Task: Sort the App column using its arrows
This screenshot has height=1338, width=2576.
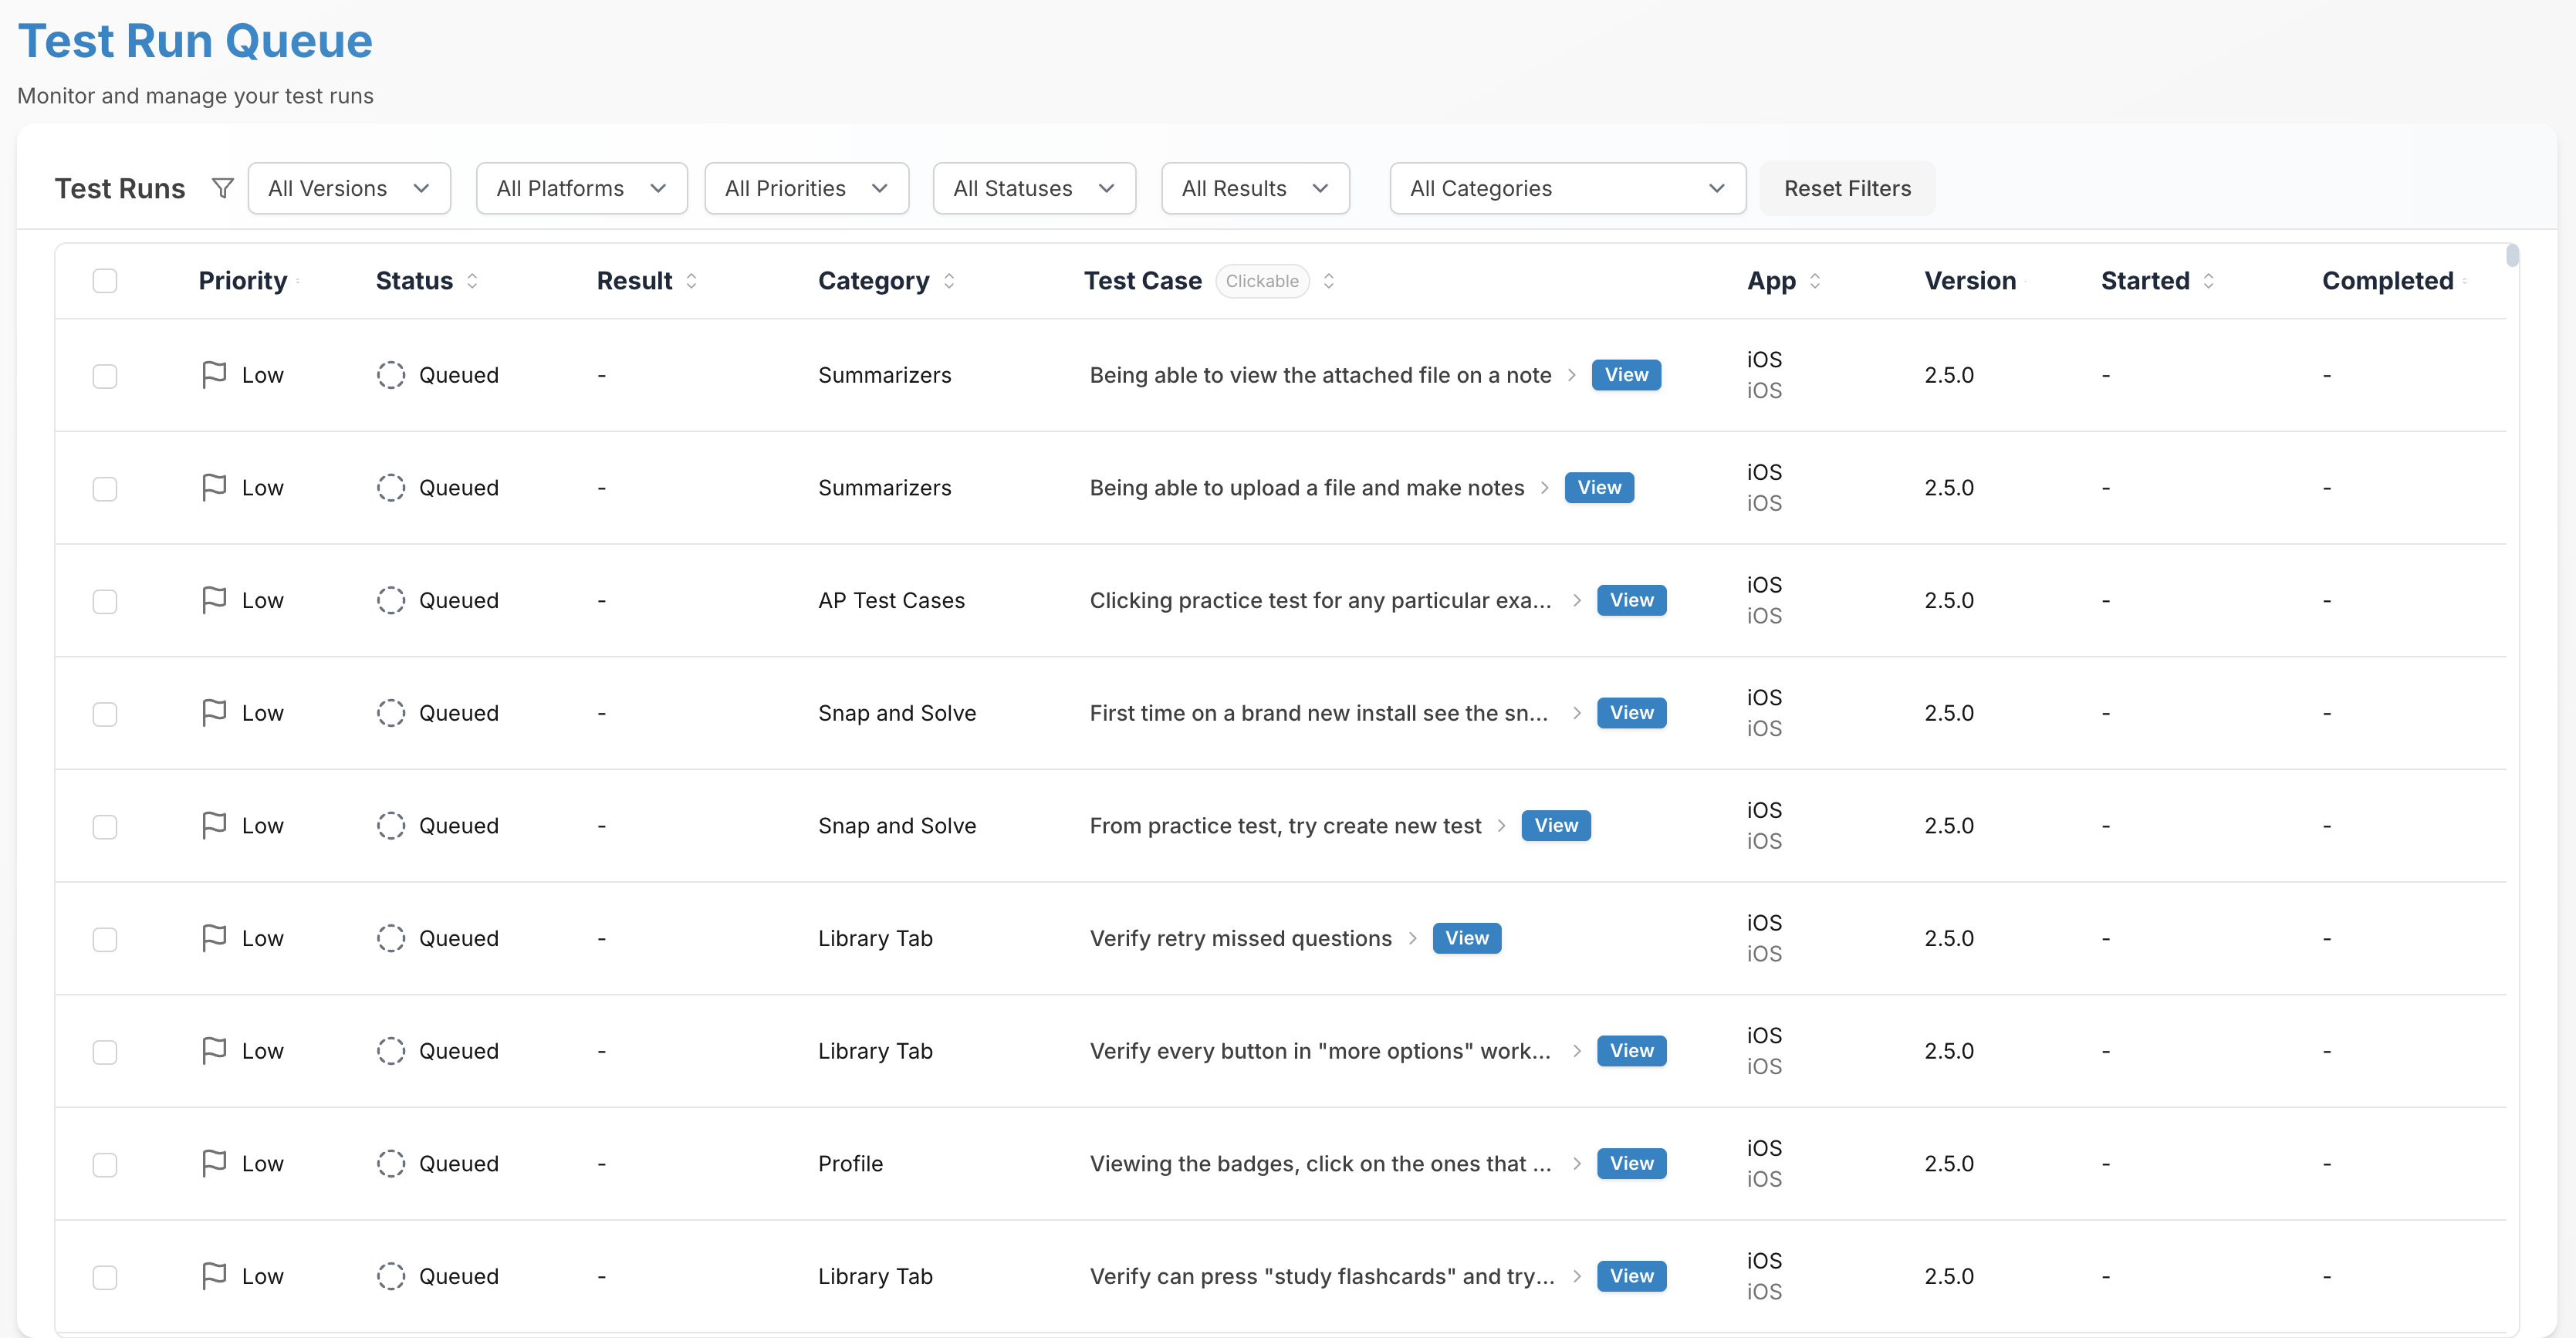Action: click(1815, 281)
